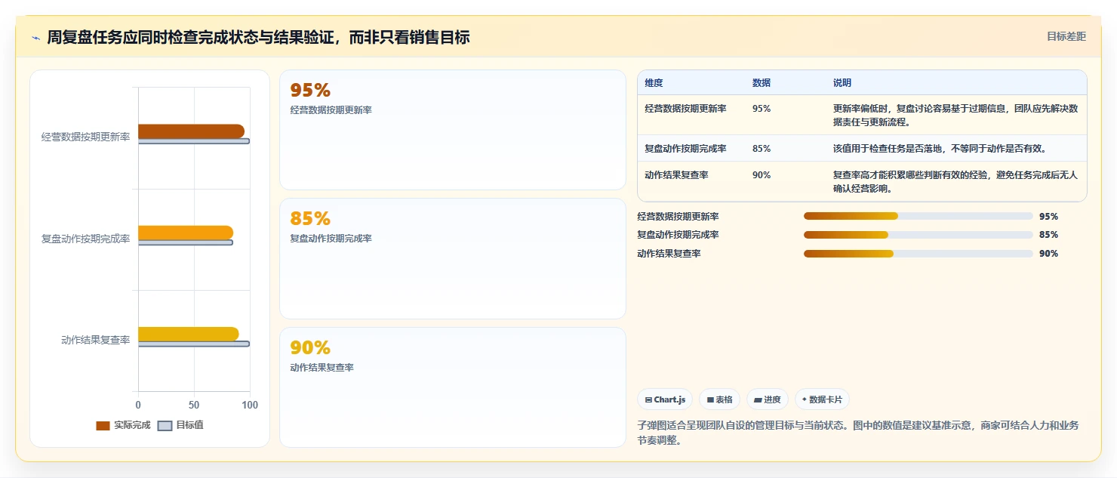This screenshot has width=1117, height=478.
Task: Click the gray target bar under 动作结果复查率
Action: pyautogui.click(x=194, y=344)
